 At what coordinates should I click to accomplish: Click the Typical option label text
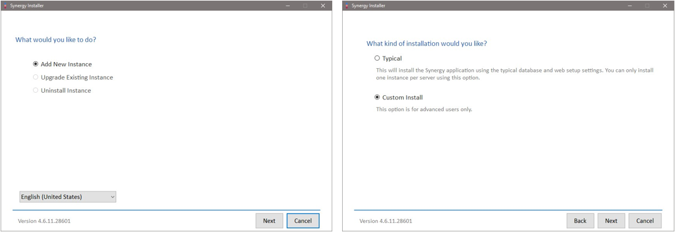(x=392, y=58)
